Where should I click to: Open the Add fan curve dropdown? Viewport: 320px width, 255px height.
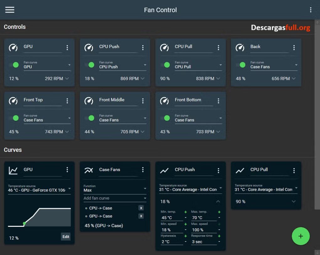pyautogui.click(x=115, y=198)
